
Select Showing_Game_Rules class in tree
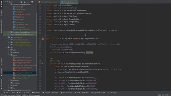[22, 30]
